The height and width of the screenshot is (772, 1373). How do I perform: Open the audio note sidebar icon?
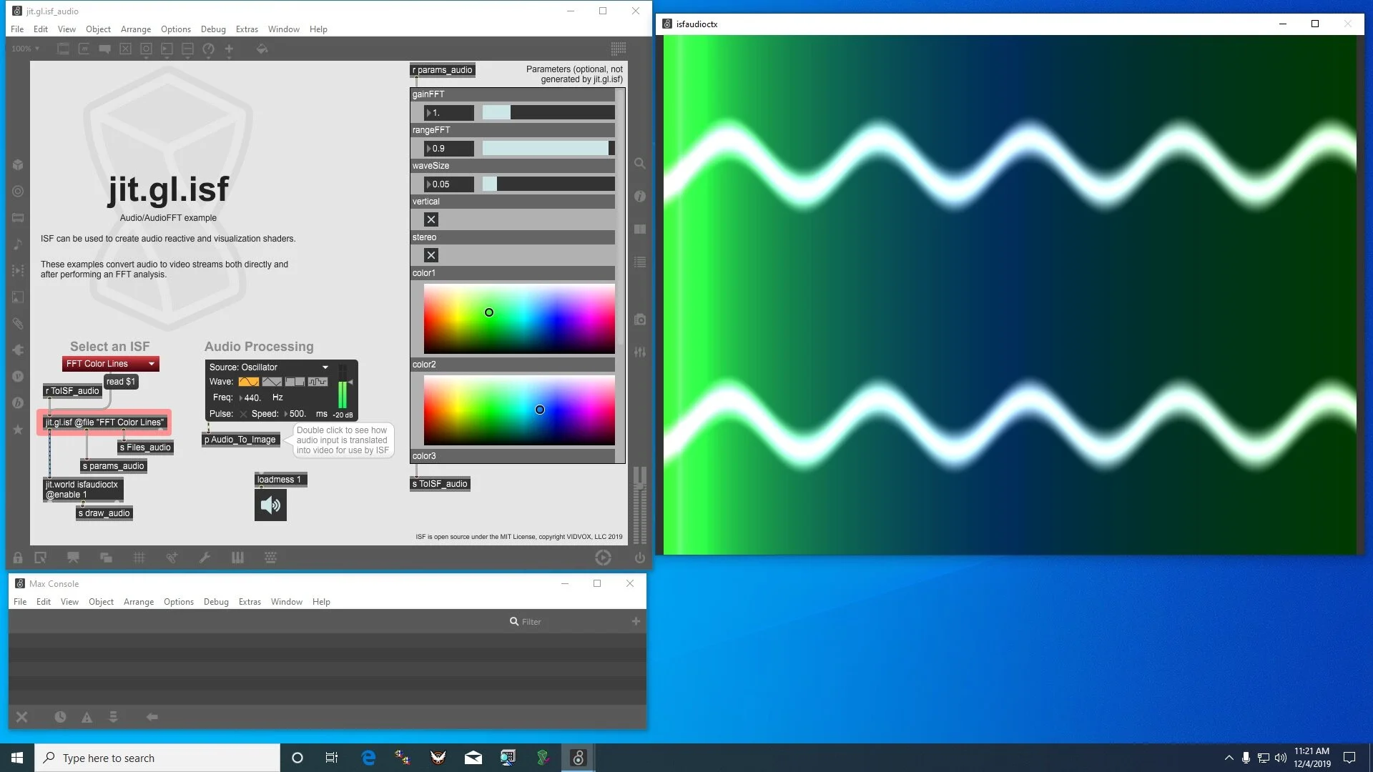(18, 244)
